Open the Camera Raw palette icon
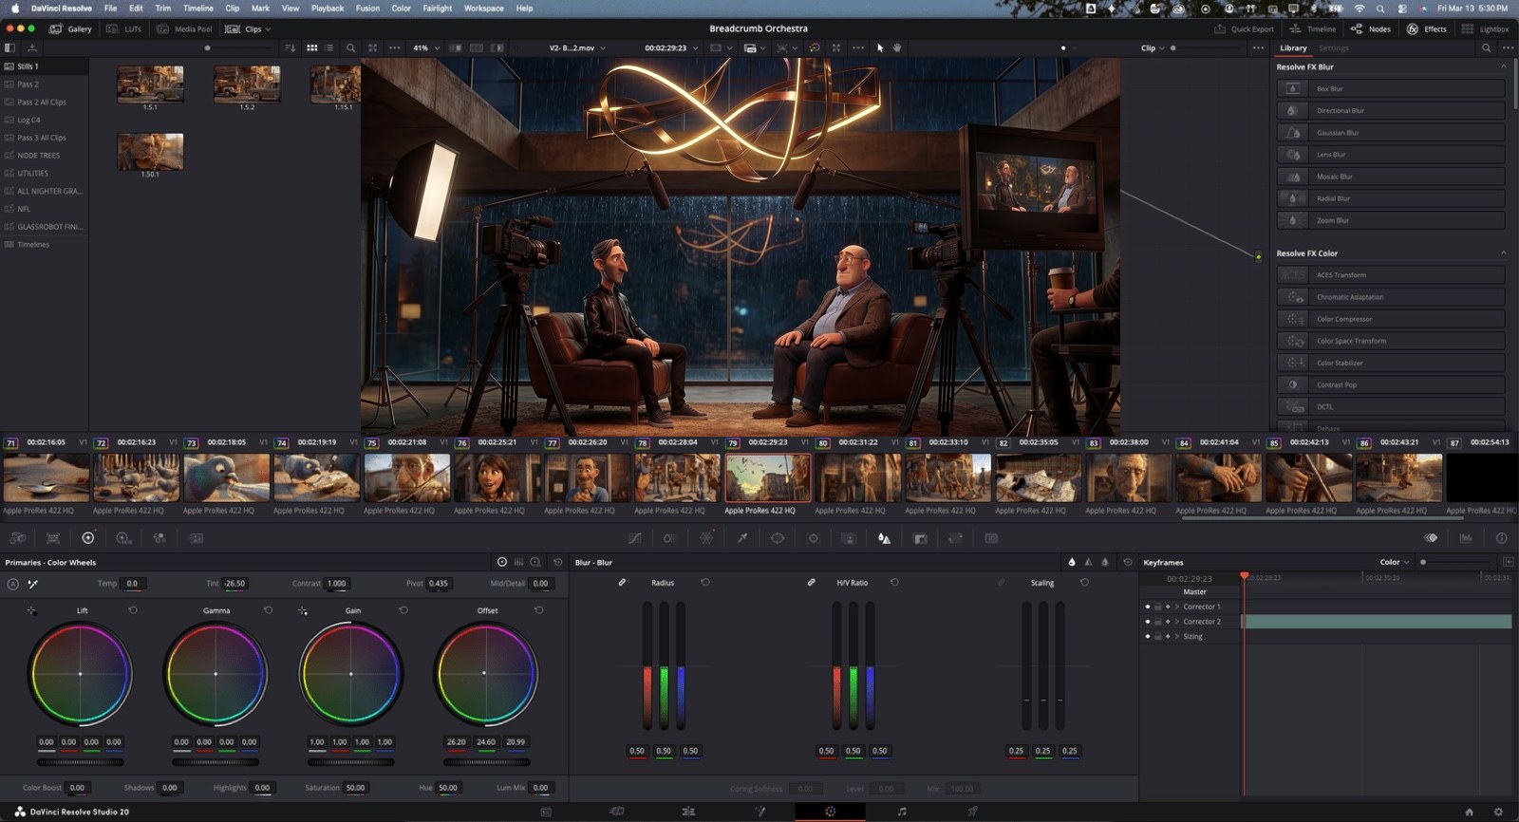The width and height of the screenshot is (1519, 822). 18,538
